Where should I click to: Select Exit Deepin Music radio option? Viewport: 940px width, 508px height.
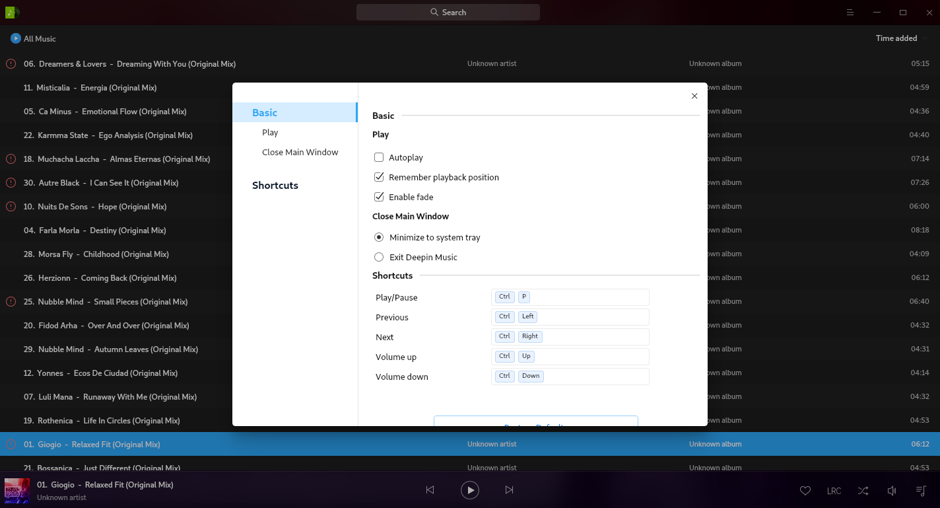coord(379,257)
